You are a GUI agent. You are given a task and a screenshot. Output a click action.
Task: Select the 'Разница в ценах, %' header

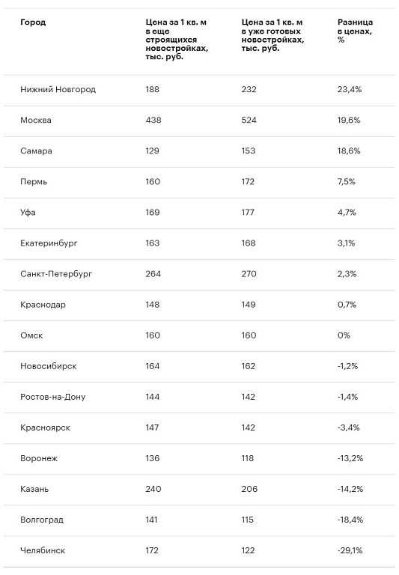(x=355, y=31)
